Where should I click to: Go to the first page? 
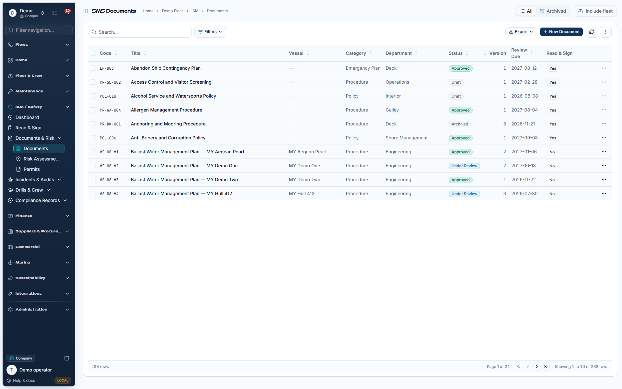(519, 367)
